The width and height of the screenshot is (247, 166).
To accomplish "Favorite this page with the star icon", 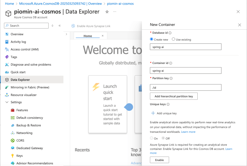I will 107,12.
